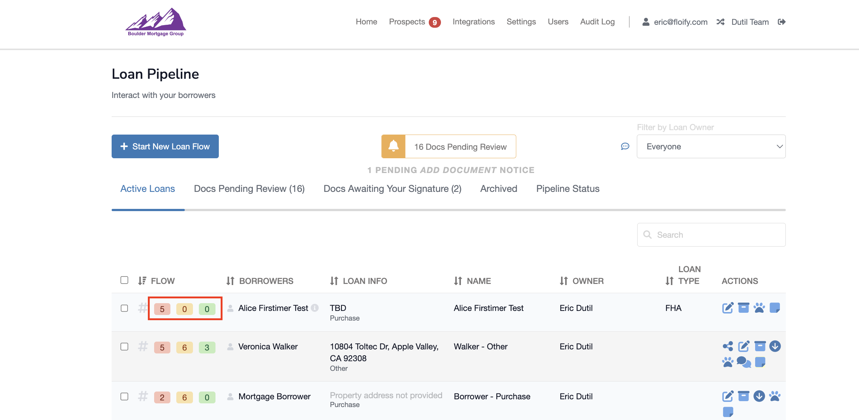The width and height of the screenshot is (859, 420).
Task: Tick the checkbox for Veronica Walker row
Action: pos(124,346)
